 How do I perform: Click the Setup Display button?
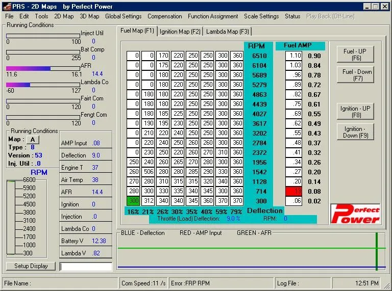(x=31, y=266)
